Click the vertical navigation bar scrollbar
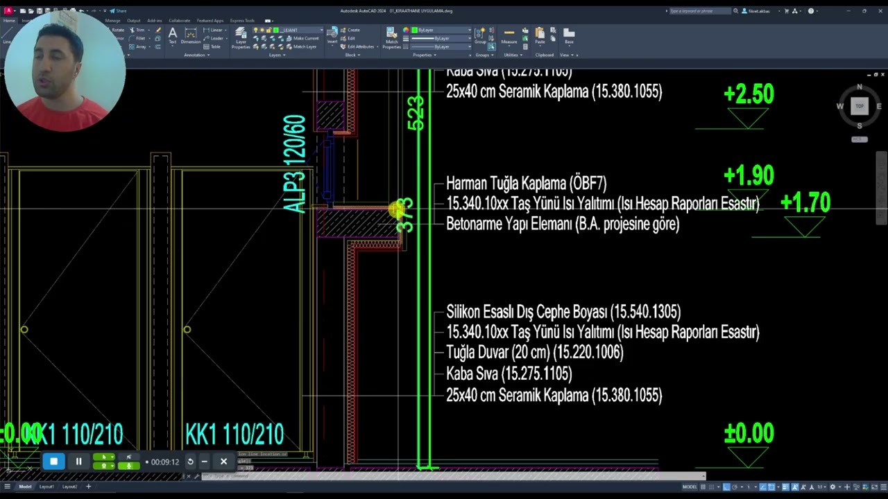Image resolution: width=888 pixels, height=499 pixels. 882,187
